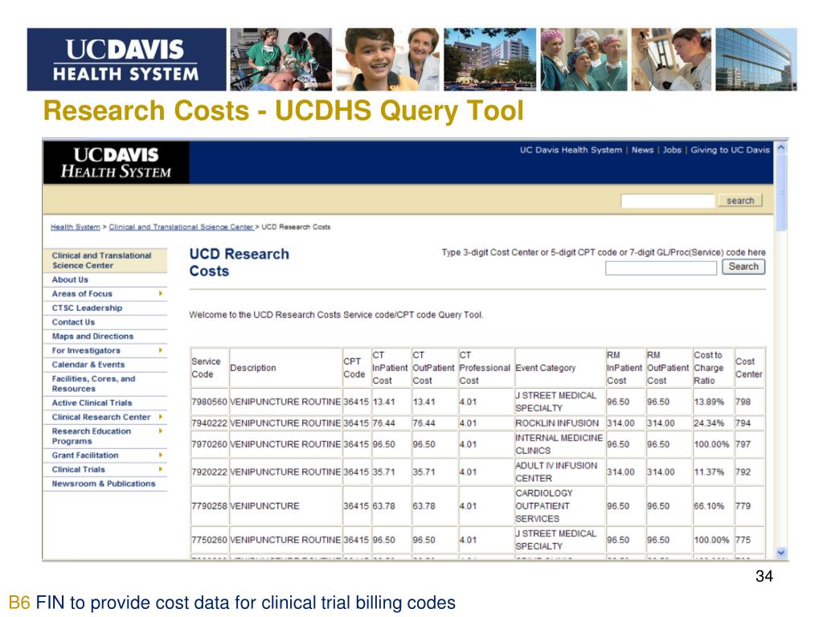The width and height of the screenshot is (823, 617).
Task: Click CARDIOLOGY OUTPATIENT SERVICES cell
Action: tap(559, 506)
